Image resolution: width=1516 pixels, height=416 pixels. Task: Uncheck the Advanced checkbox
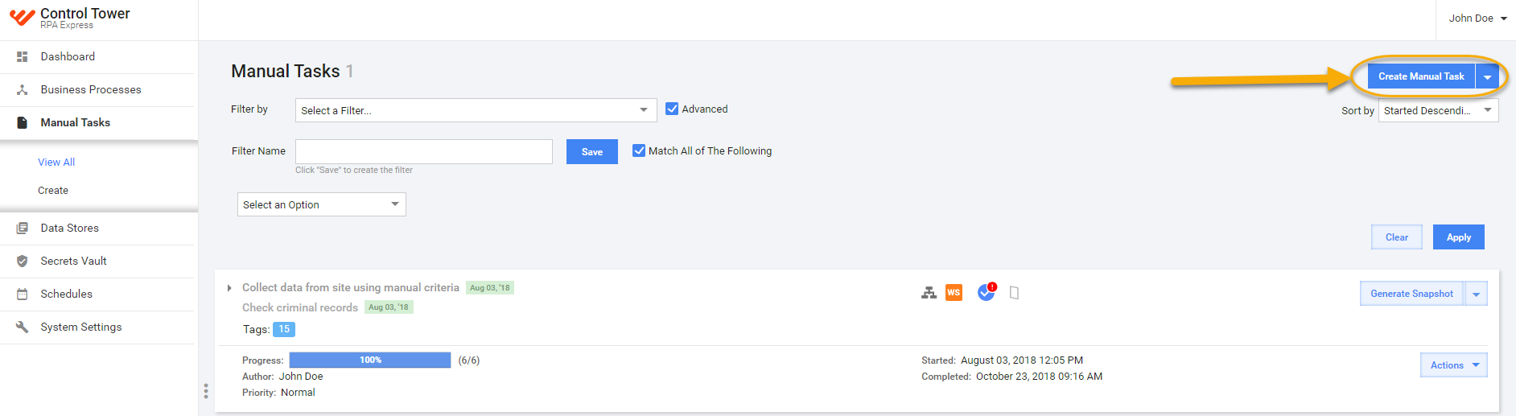tap(672, 109)
